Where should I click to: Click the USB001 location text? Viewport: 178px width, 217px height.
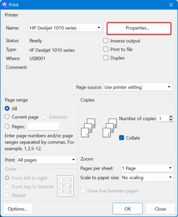coord(37,59)
